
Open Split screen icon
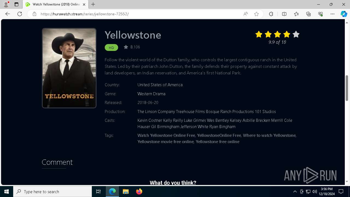click(284, 14)
